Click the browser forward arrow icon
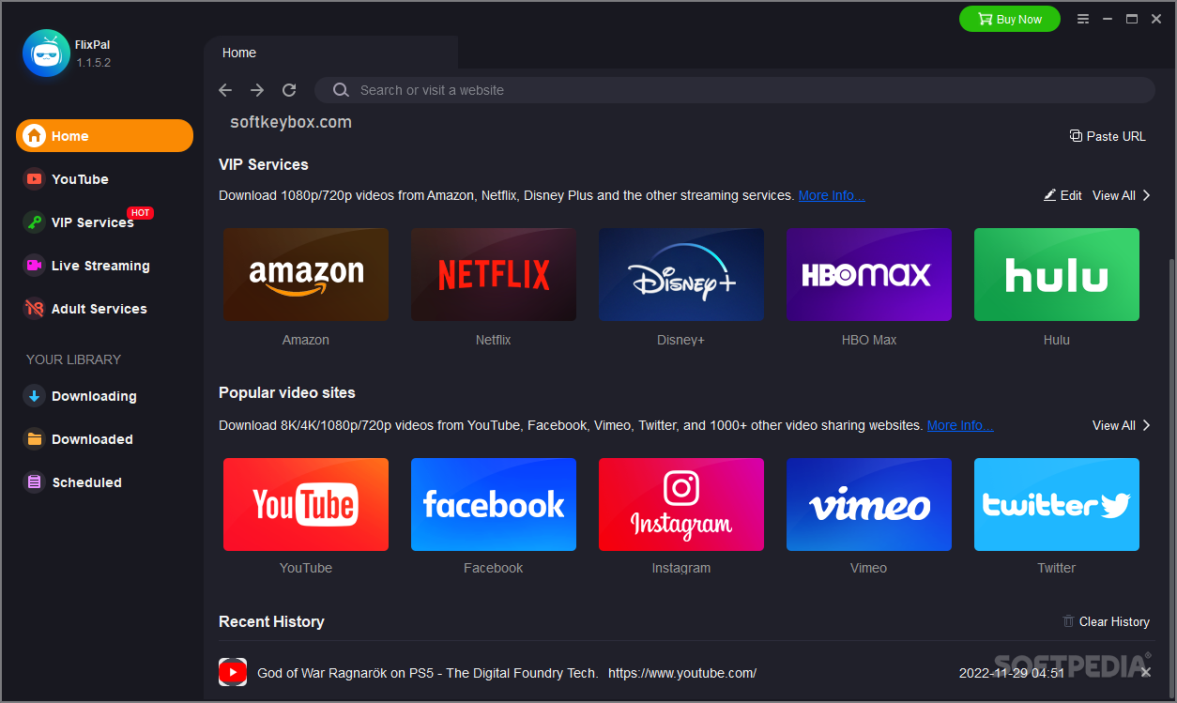The image size is (1177, 703). (x=257, y=90)
